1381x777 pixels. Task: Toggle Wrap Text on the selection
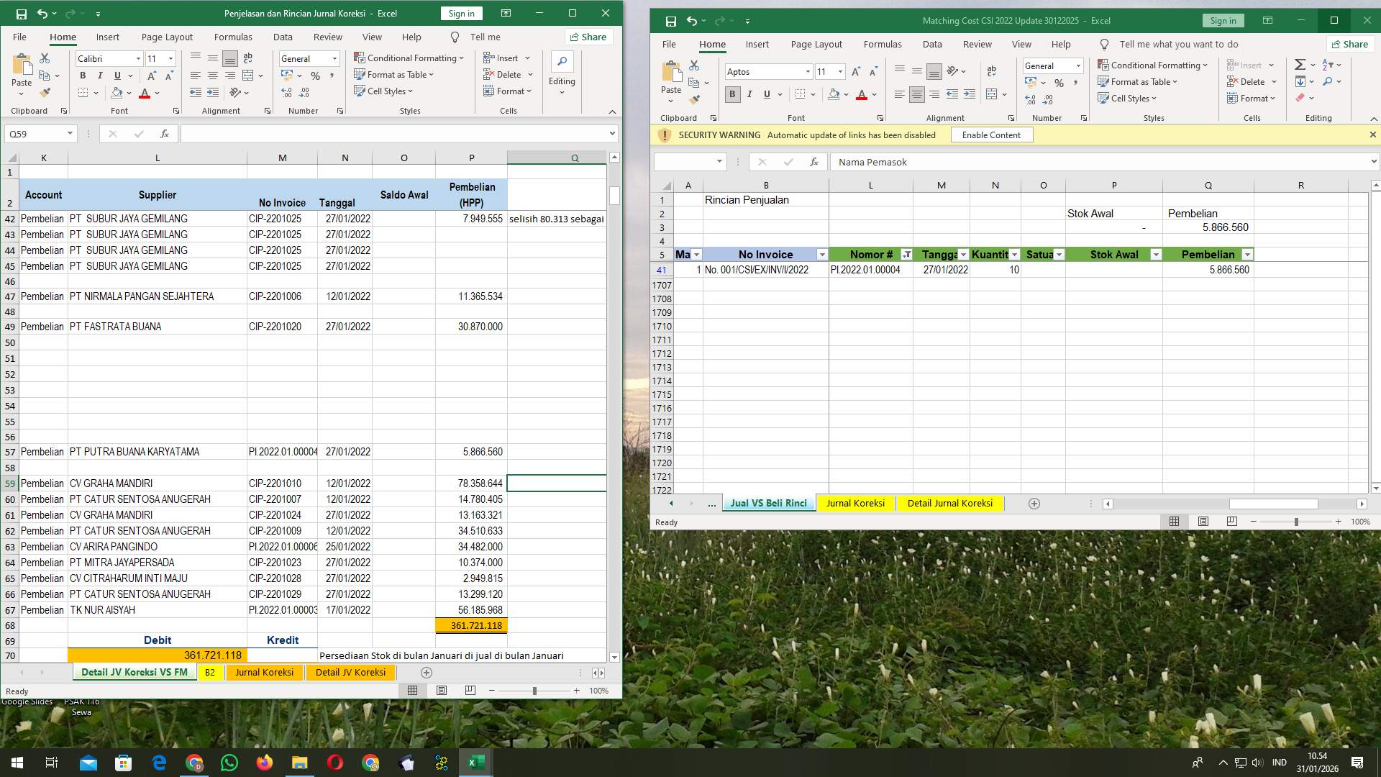(248, 58)
